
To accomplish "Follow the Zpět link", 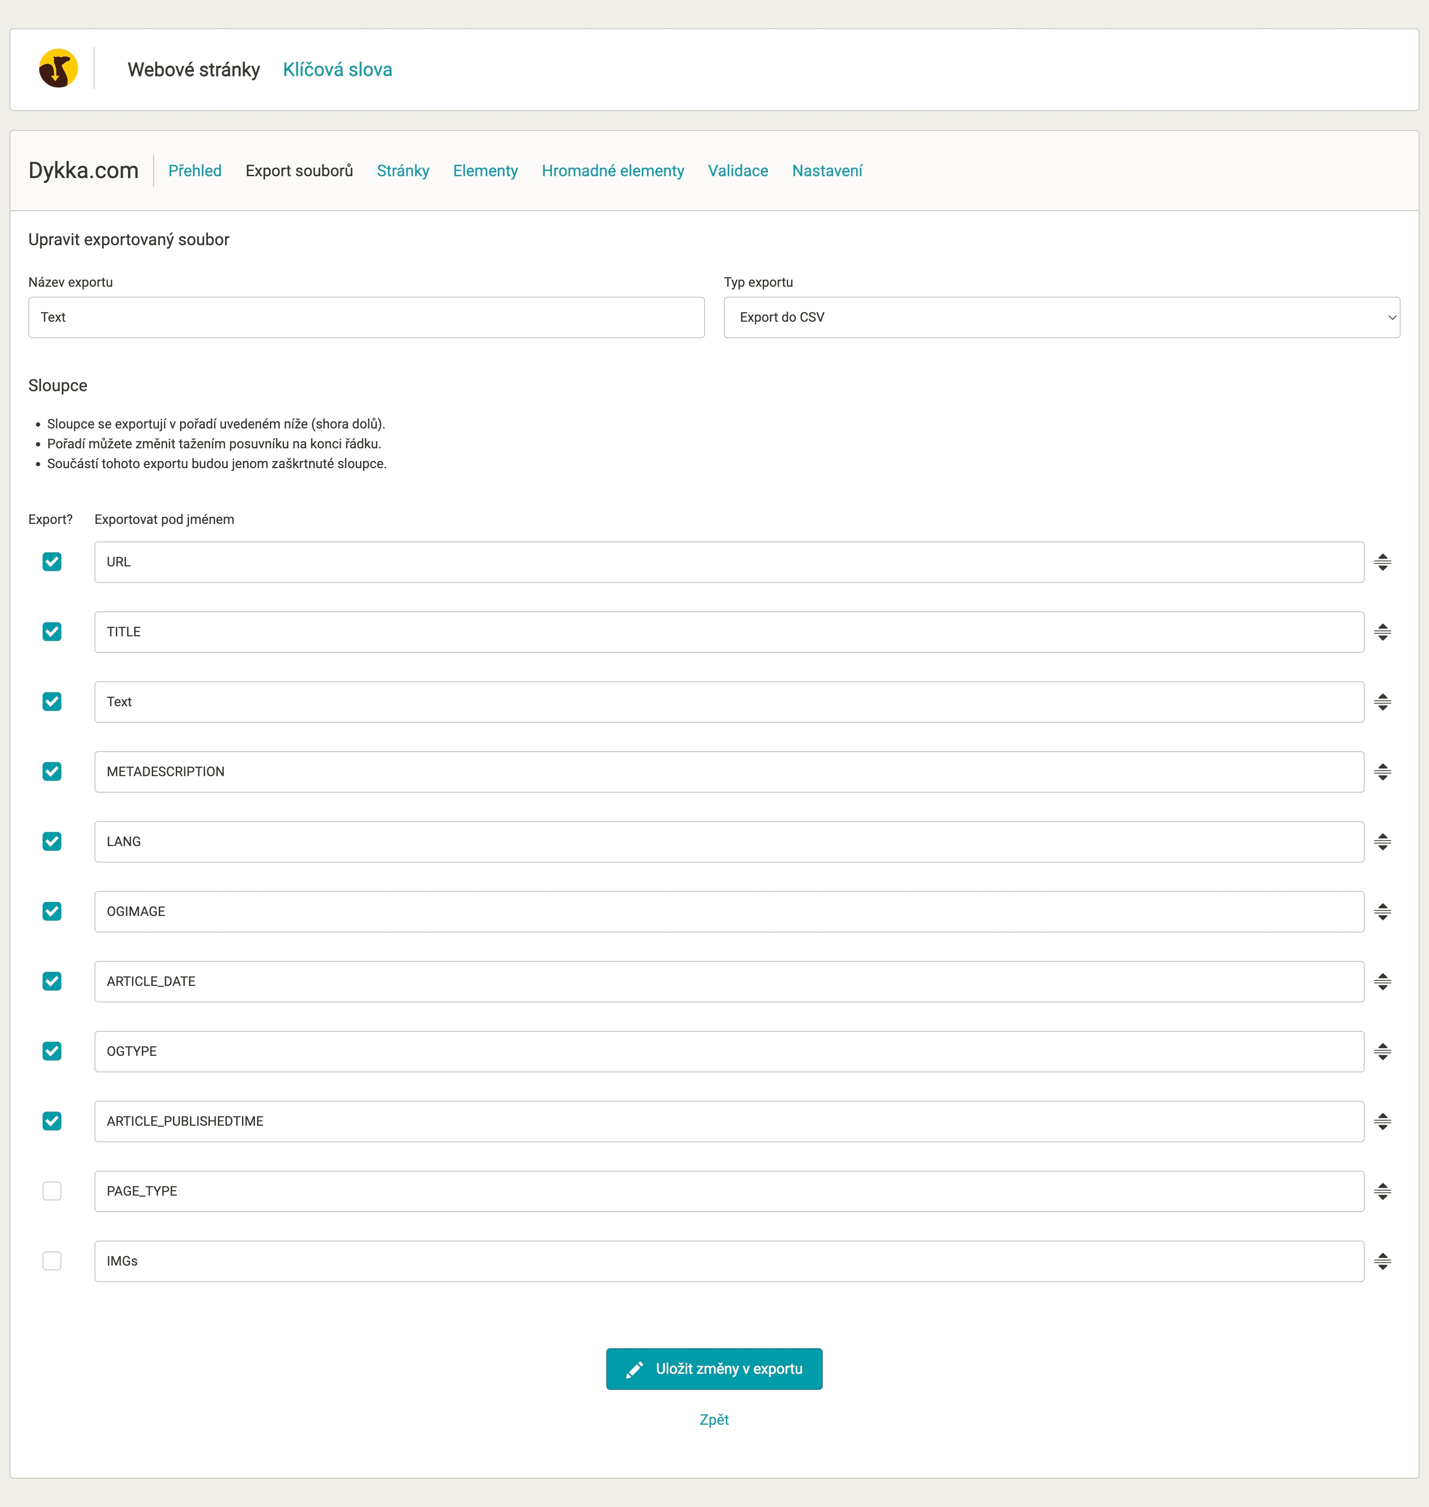I will click(714, 1420).
